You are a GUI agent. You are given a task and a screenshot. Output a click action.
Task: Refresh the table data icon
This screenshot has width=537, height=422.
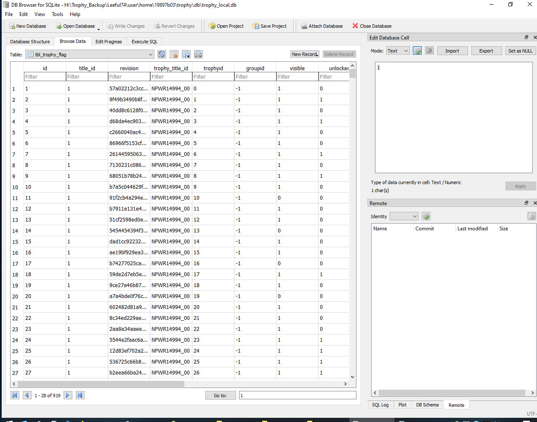pos(162,54)
